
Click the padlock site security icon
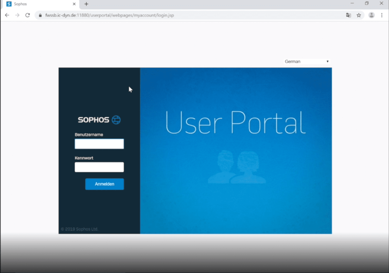pos(40,15)
